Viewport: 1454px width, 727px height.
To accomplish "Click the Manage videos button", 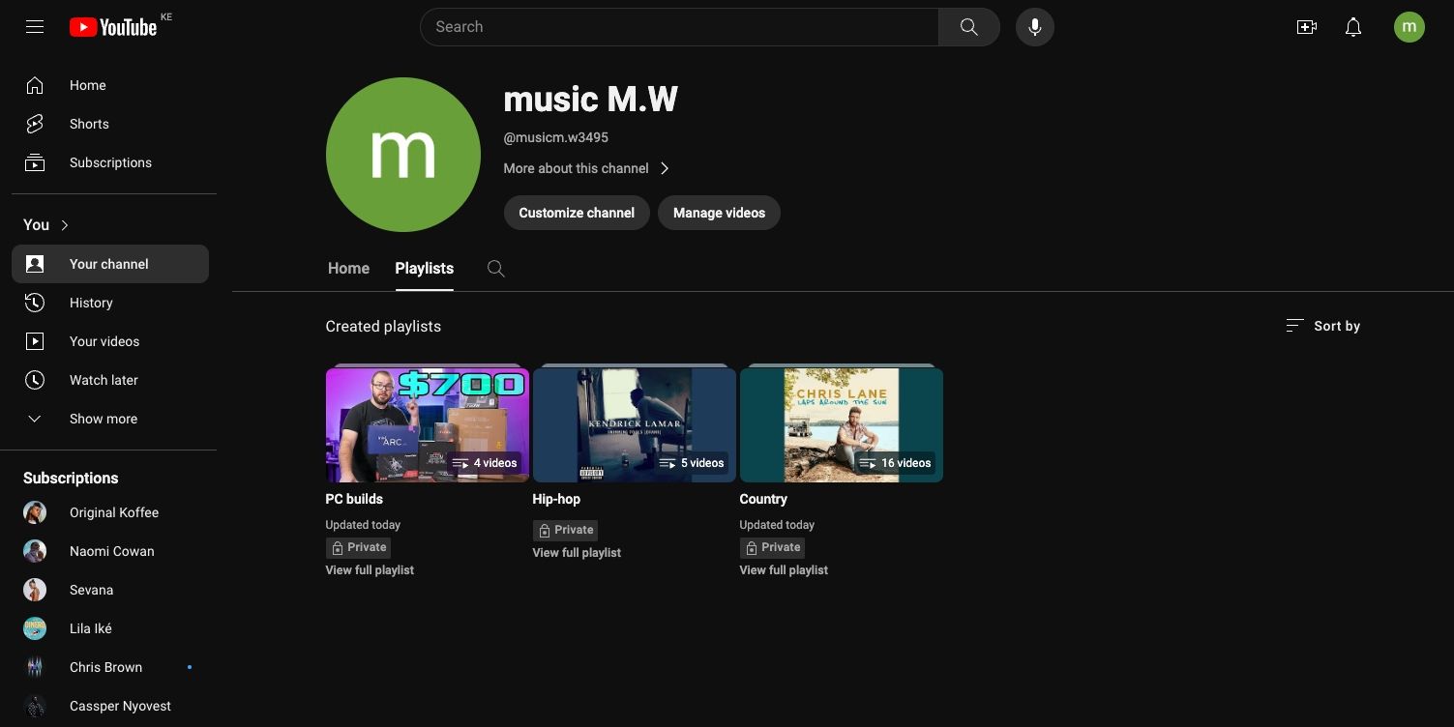I will click(719, 213).
